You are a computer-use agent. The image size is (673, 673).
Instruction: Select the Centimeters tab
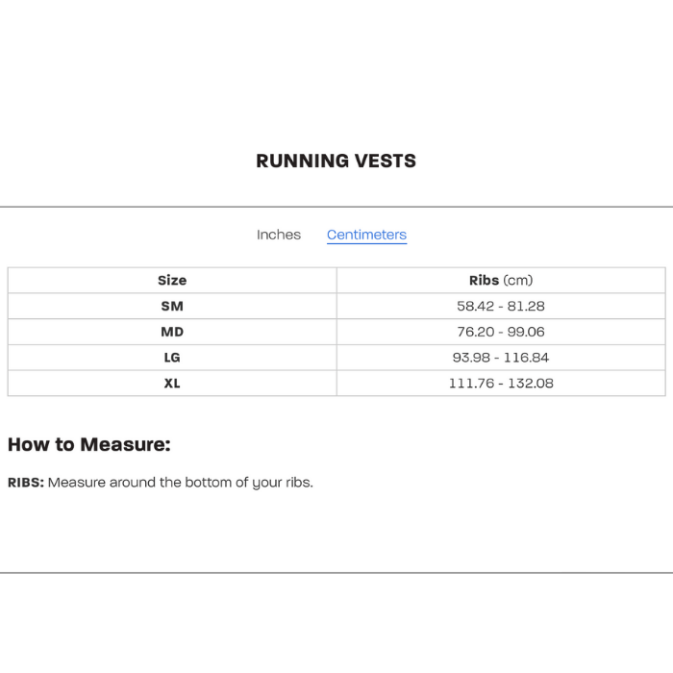366,235
